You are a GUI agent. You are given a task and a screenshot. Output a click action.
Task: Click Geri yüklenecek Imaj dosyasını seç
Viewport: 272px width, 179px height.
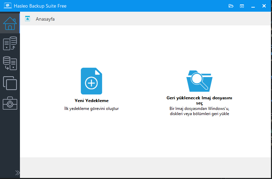click(x=199, y=101)
